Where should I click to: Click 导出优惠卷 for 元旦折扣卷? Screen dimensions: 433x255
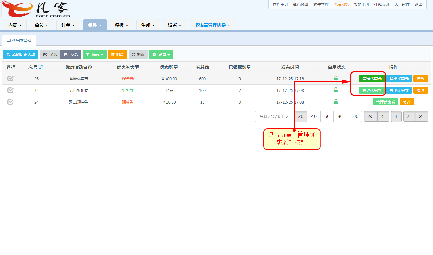click(399, 91)
